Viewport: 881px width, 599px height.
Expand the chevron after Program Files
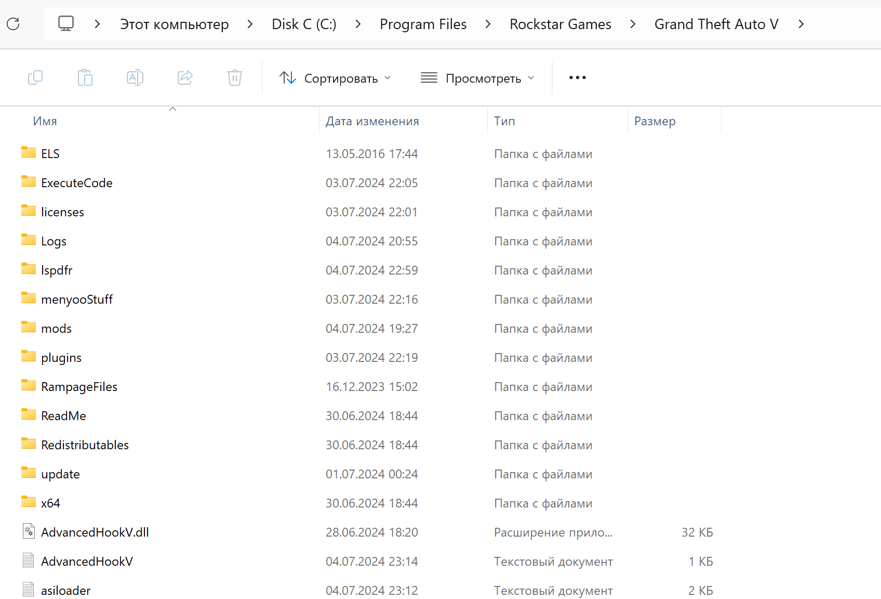(488, 24)
